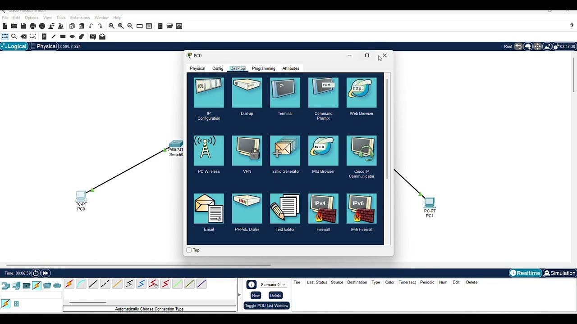The image size is (577, 324).
Task: Click the Open file folder icon
Action: (x=14, y=26)
